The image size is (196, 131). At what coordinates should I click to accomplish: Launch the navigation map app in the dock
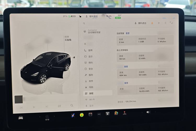tap(73, 115)
